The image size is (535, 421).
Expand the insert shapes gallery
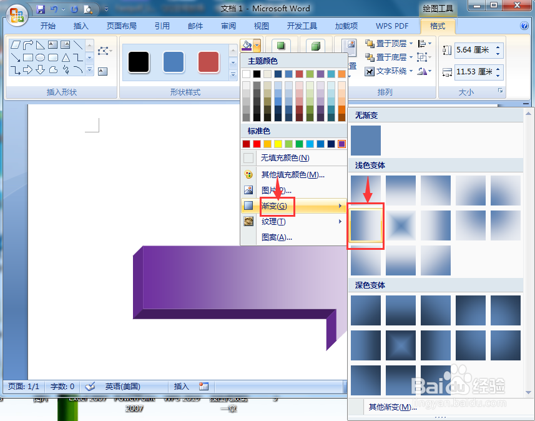(90, 70)
